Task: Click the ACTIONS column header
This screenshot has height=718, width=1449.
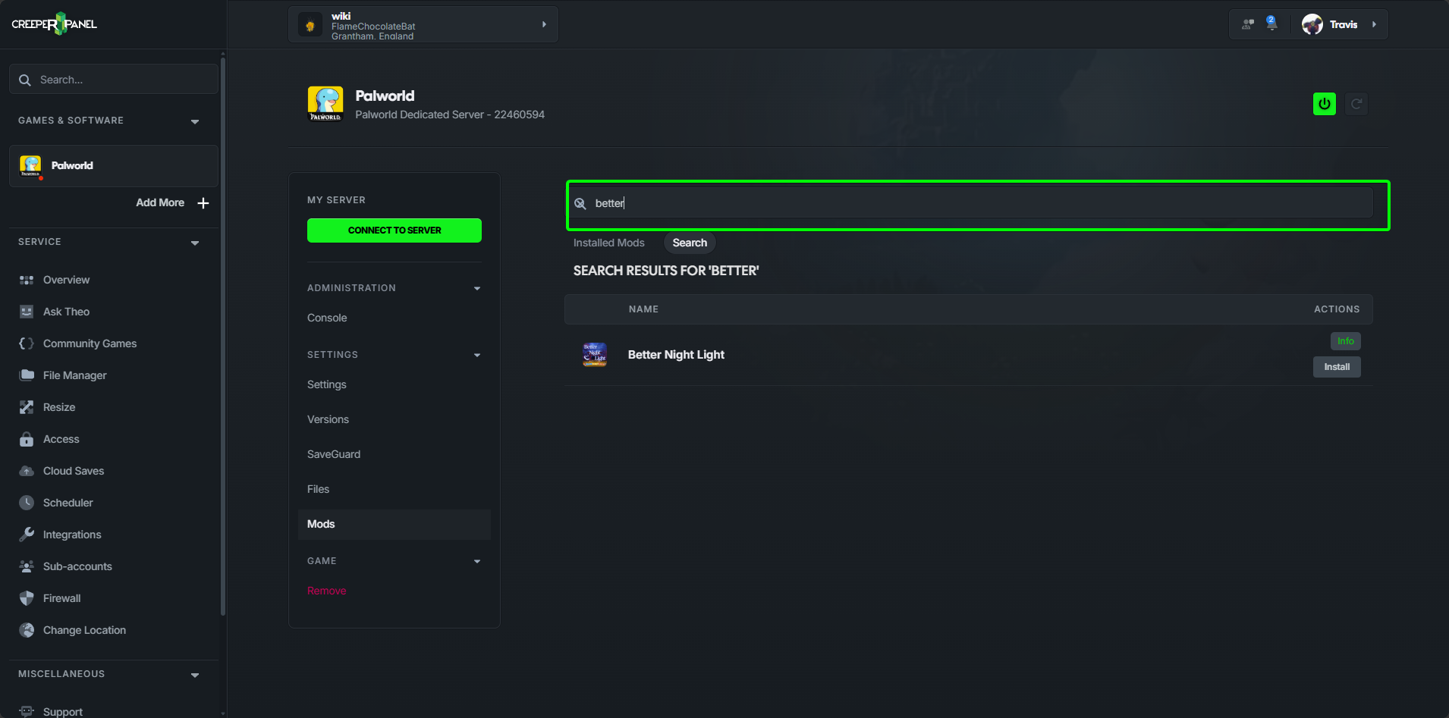Action: (x=1337, y=309)
